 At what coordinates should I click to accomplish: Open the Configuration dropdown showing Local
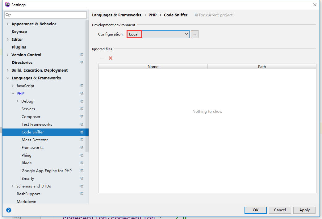pos(158,34)
